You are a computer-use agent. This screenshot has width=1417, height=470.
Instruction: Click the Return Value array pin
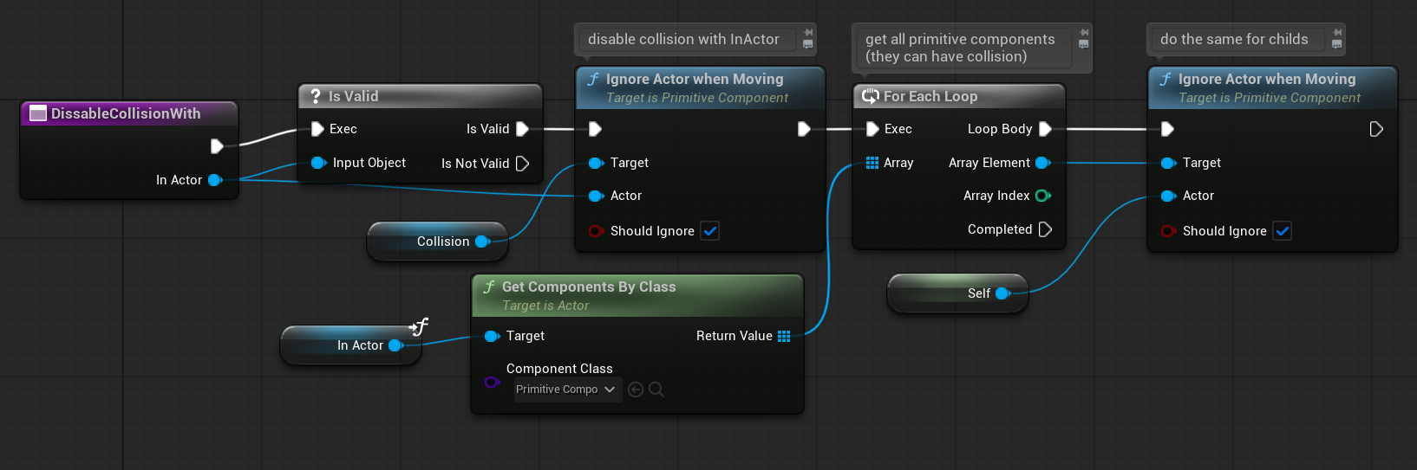click(784, 336)
